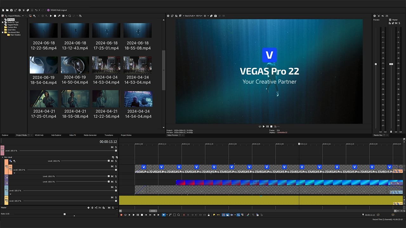Toggle loop playback on timeline transport
Viewport: 406px width, 228px height.
125,215
